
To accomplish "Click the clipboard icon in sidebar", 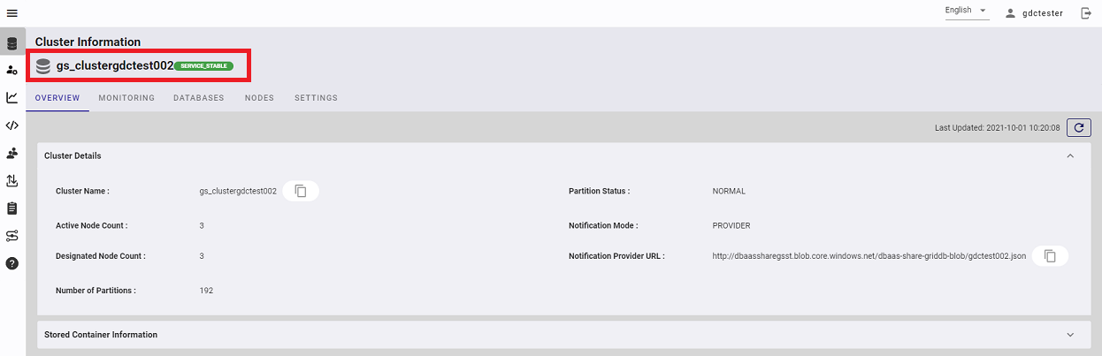I will coord(11,208).
